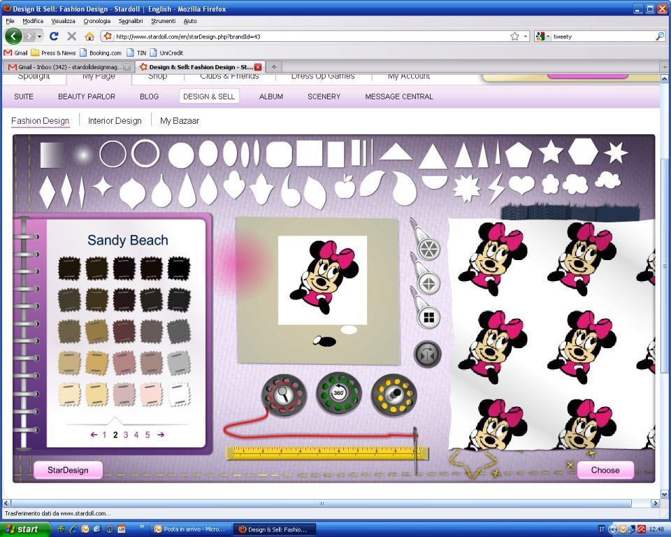Click the mirror flip round button
The image size is (671, 537).
(427, 354)
